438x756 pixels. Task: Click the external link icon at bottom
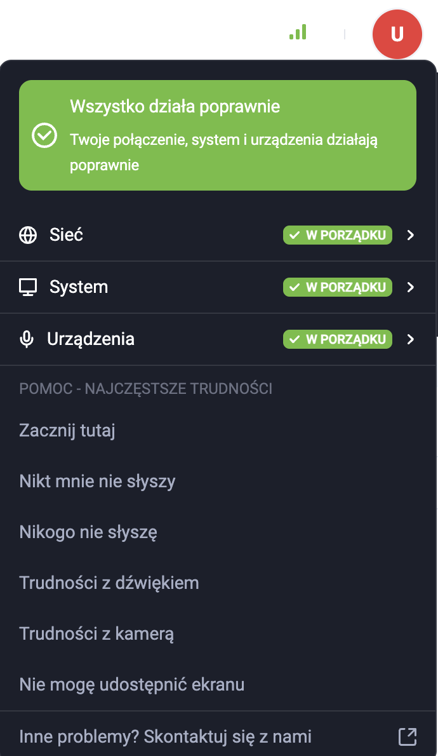(x=408, y=736)
